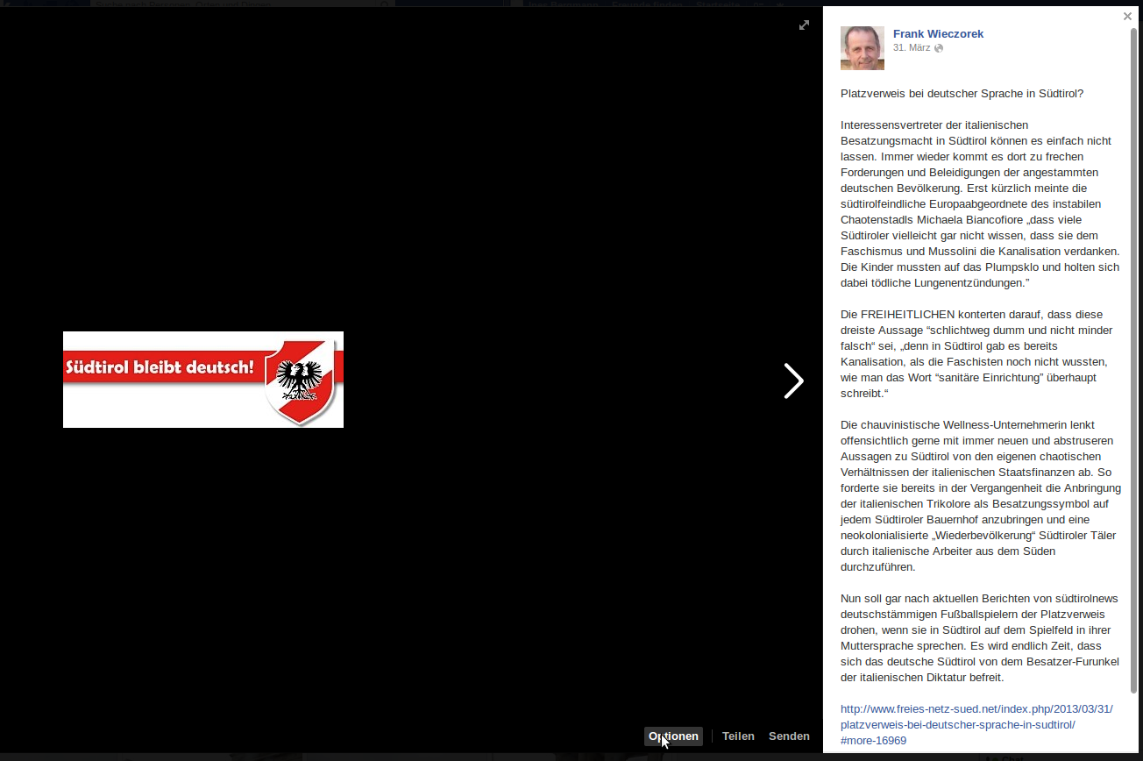Click the globe privacy icon beside date

click(x=939, y=48)
